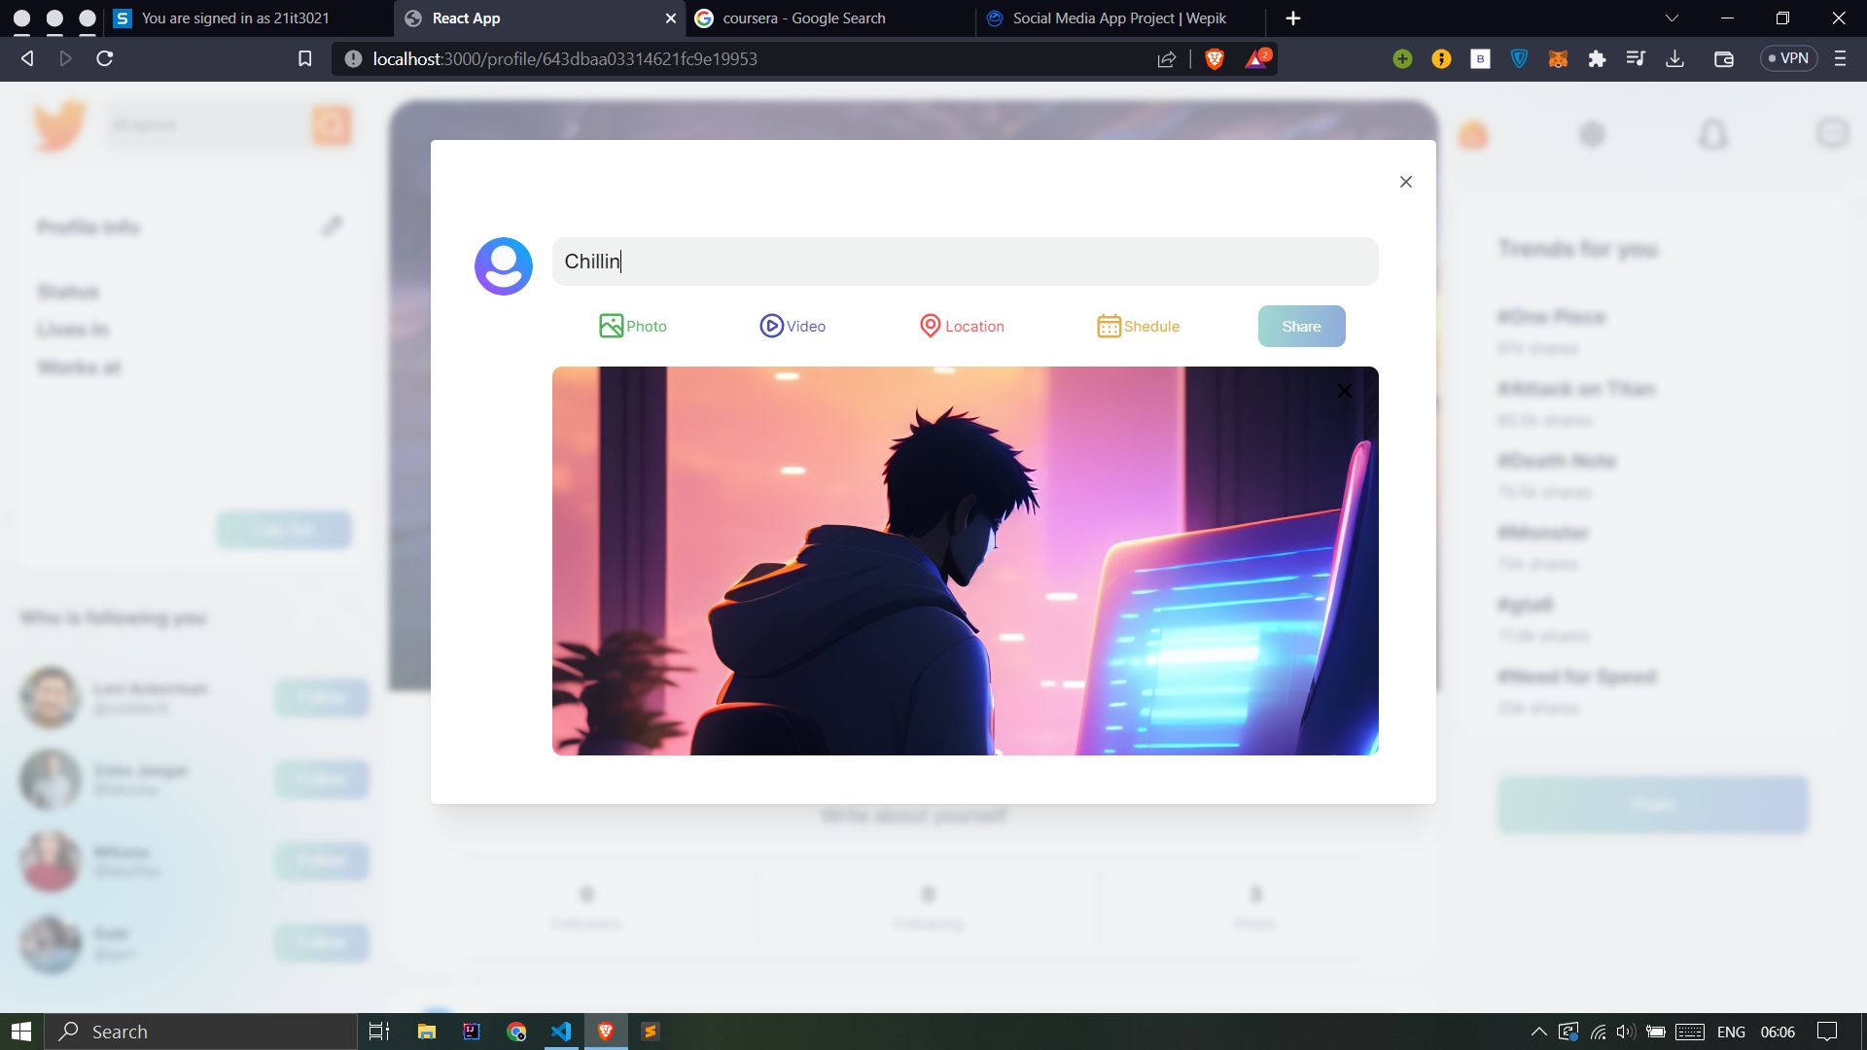Expand the tab search dropdown chevron
The width and height of the screenshot is (1867, 1050).
1672,18
